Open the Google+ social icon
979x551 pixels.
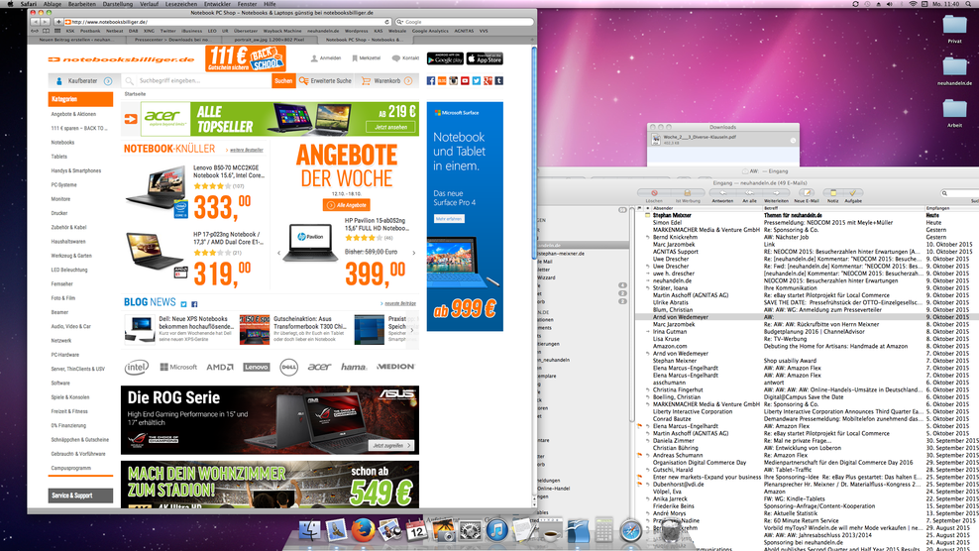point(488,80)
